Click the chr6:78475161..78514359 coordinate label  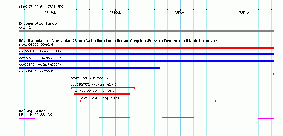tap(41, 7)
